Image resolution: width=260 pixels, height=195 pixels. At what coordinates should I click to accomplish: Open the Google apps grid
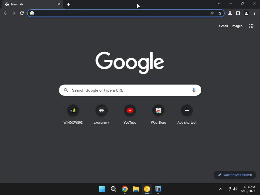tap(251, 26)
